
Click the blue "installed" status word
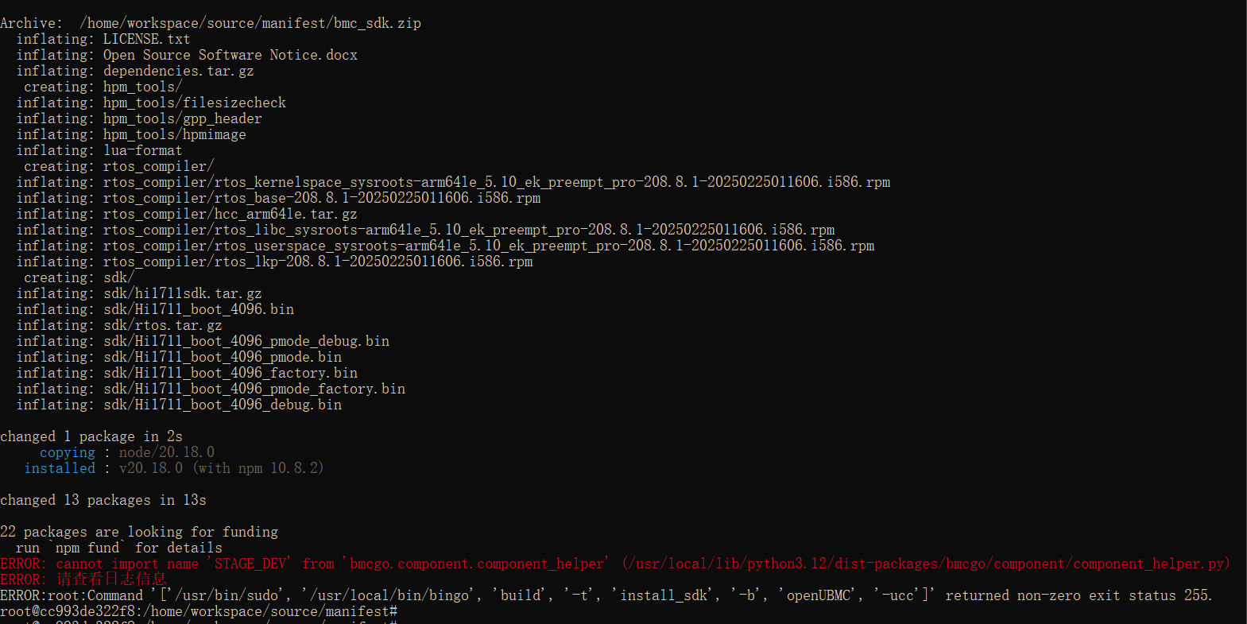(x=60, y=468)
